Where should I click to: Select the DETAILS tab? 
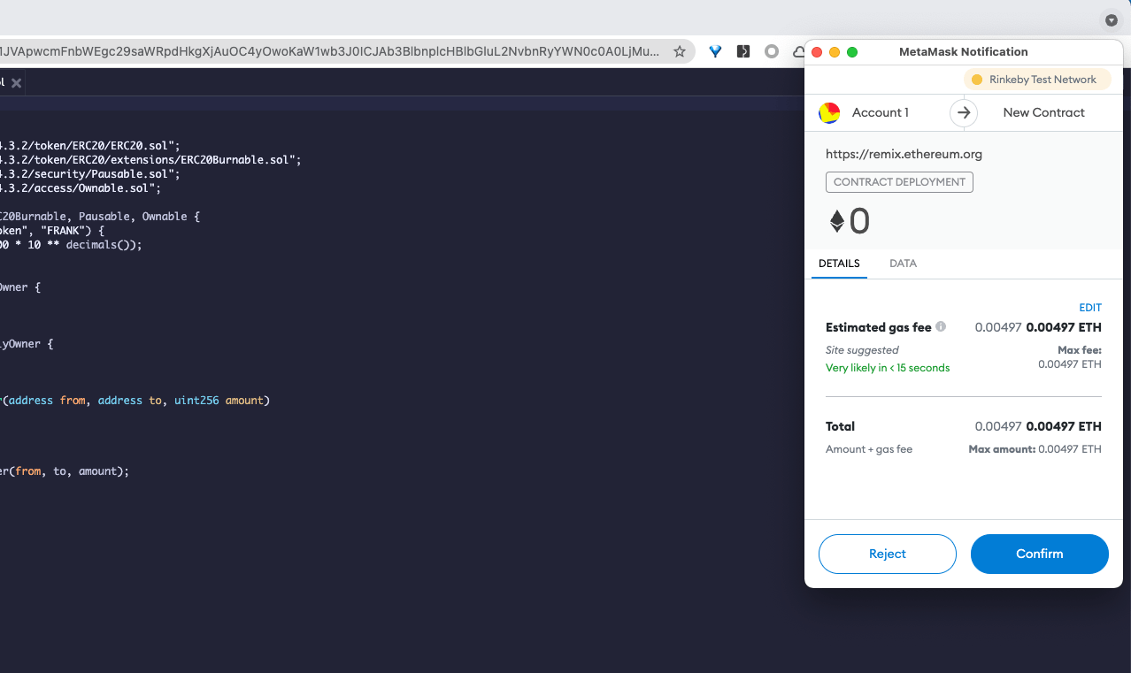pos(839,264)
